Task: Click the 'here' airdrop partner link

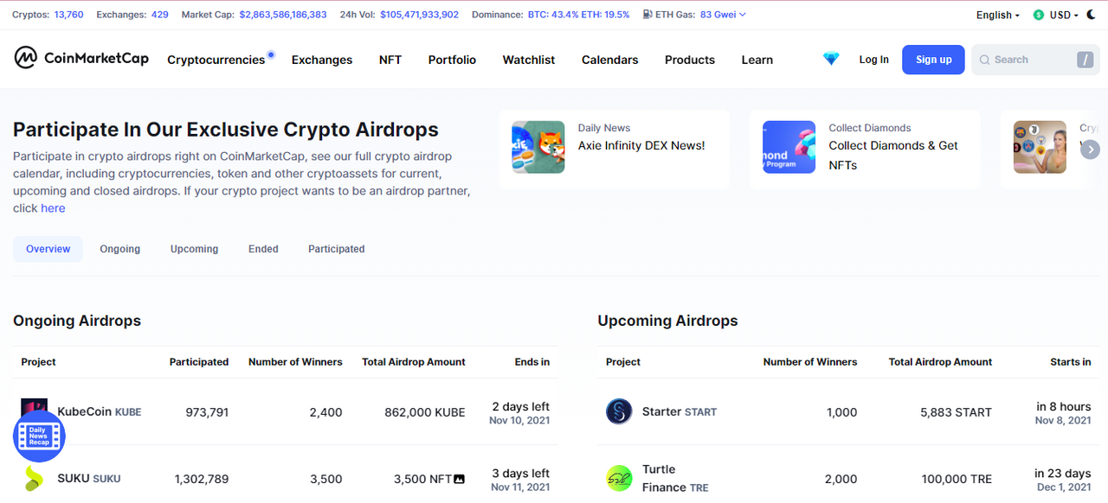Action: click(53, 208)
